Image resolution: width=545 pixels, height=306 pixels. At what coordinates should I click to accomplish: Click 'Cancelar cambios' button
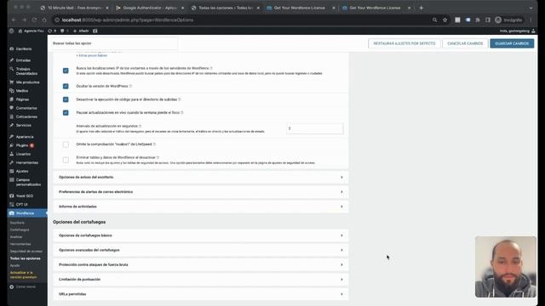pyautogui.click(x=465, y=43)
